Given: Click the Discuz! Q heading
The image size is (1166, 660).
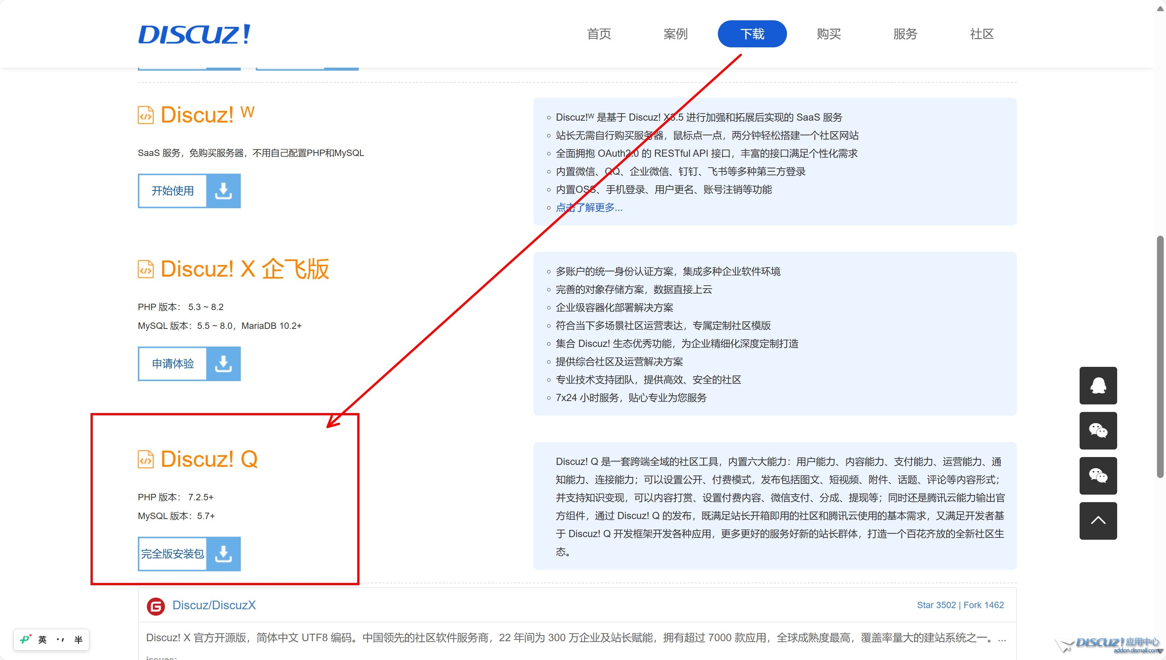Looking at the screenshot, I should (x=209, y=459).
